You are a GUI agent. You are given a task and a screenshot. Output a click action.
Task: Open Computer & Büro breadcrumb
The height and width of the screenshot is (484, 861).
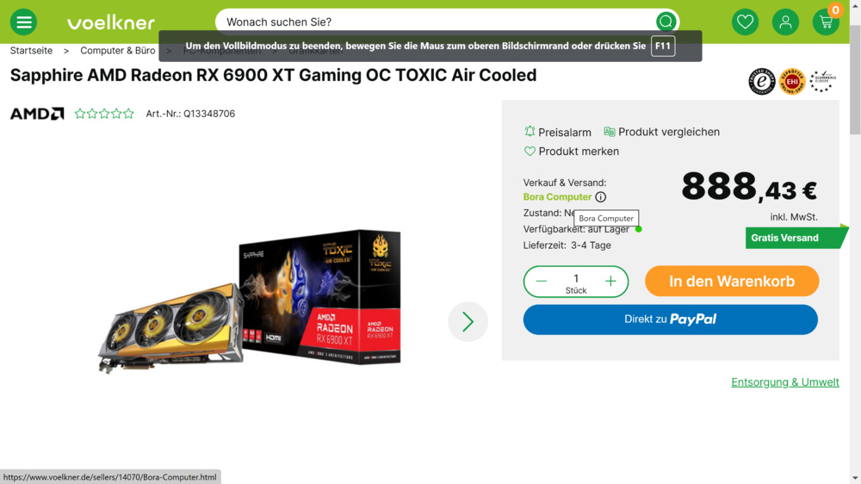[117, 51]
